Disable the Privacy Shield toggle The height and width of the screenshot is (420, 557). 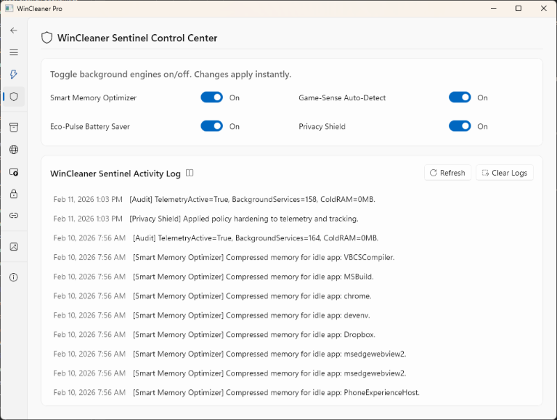(x=460, y=126)
